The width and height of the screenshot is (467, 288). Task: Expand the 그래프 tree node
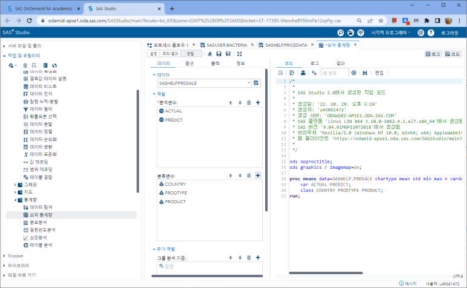[x=16, y=184]
